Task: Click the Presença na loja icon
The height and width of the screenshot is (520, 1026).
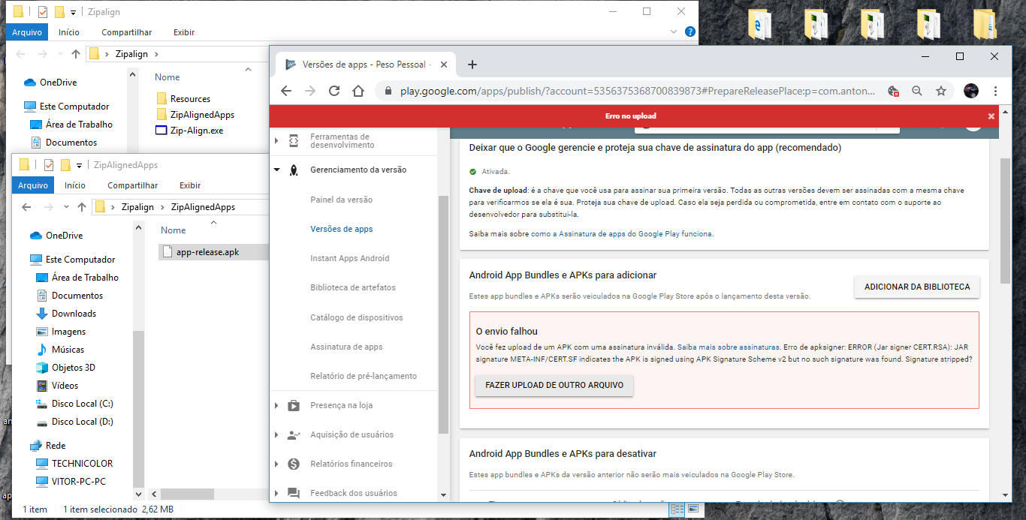Action: (x=294, y=405)
